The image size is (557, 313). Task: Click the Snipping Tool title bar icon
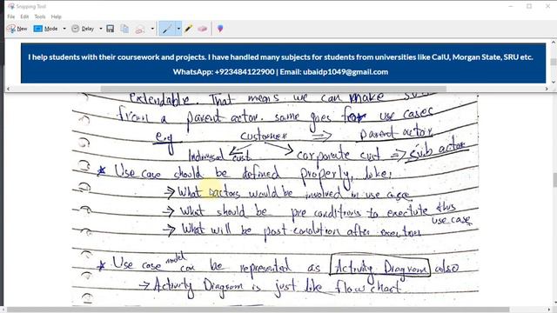pos(11,6)
